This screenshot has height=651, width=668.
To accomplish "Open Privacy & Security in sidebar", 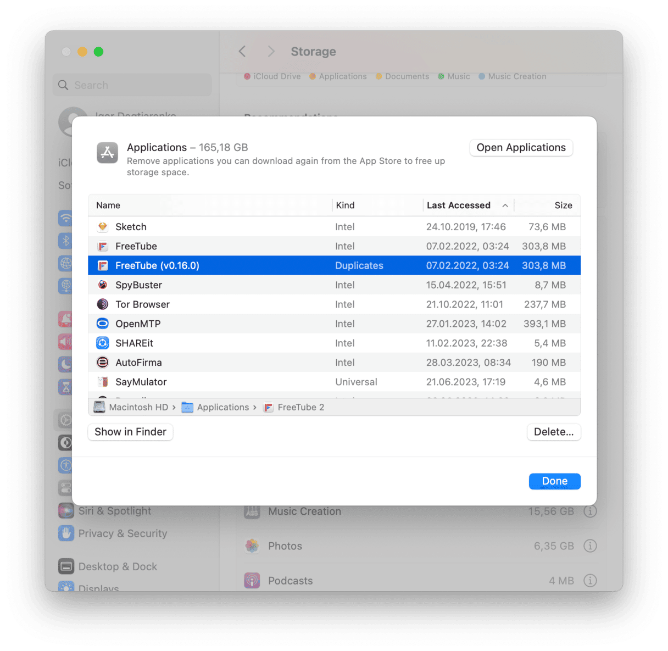I will pos(123,533).
